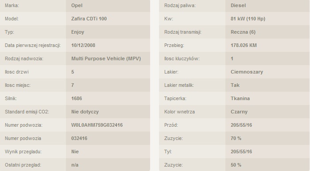Select the Ciemnoszary paint value

click(247, 72)
